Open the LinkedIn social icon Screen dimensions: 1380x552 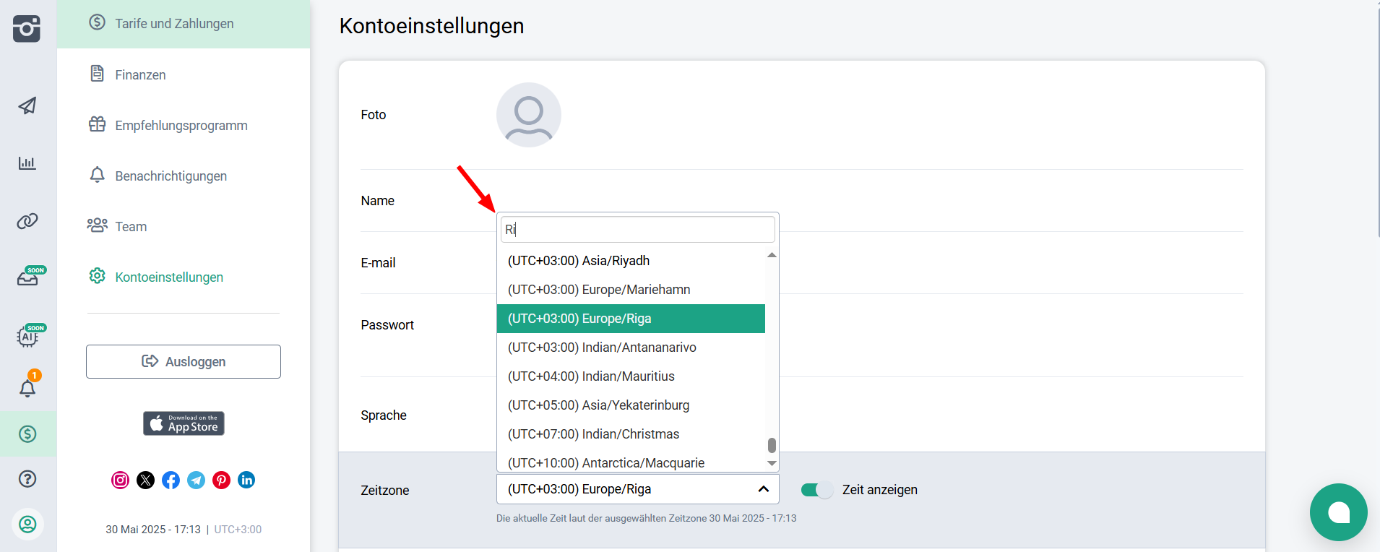(x=246, y=480)
